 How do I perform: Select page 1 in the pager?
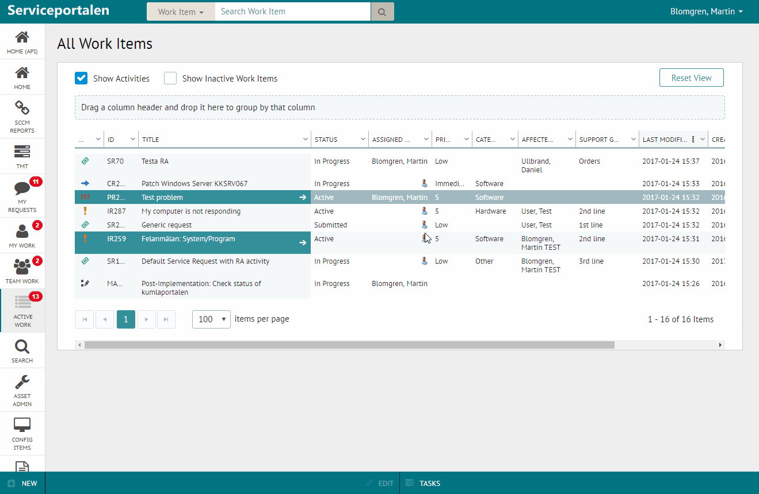click(x=125, y=319)
